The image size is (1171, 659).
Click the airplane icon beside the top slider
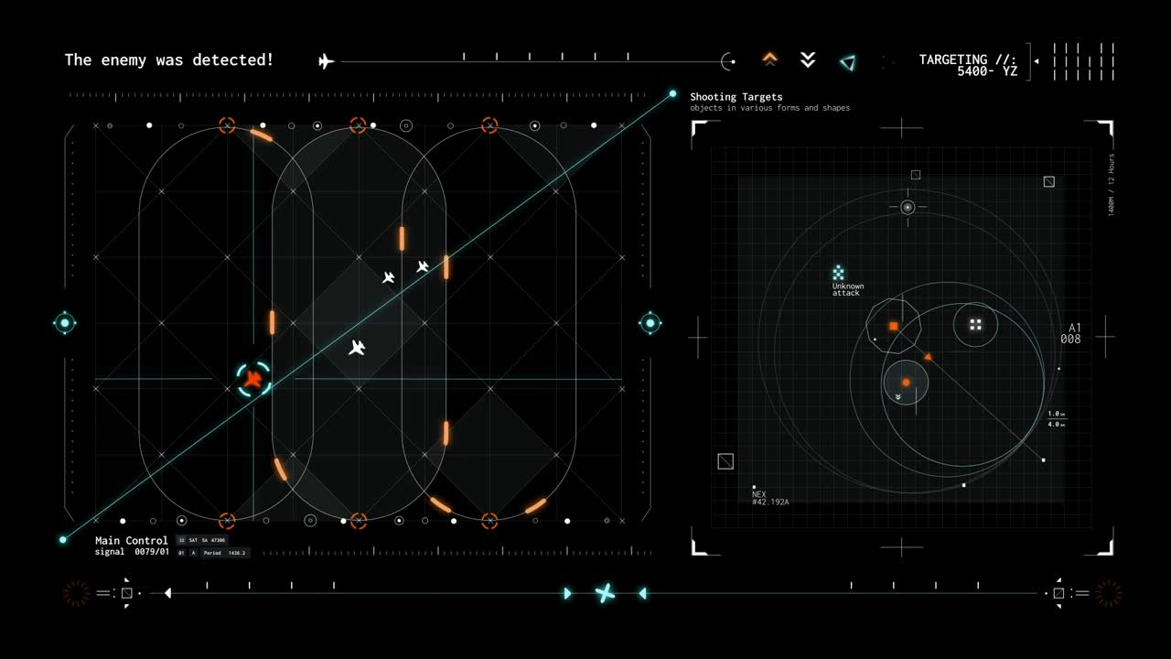[x=326, y=61]
